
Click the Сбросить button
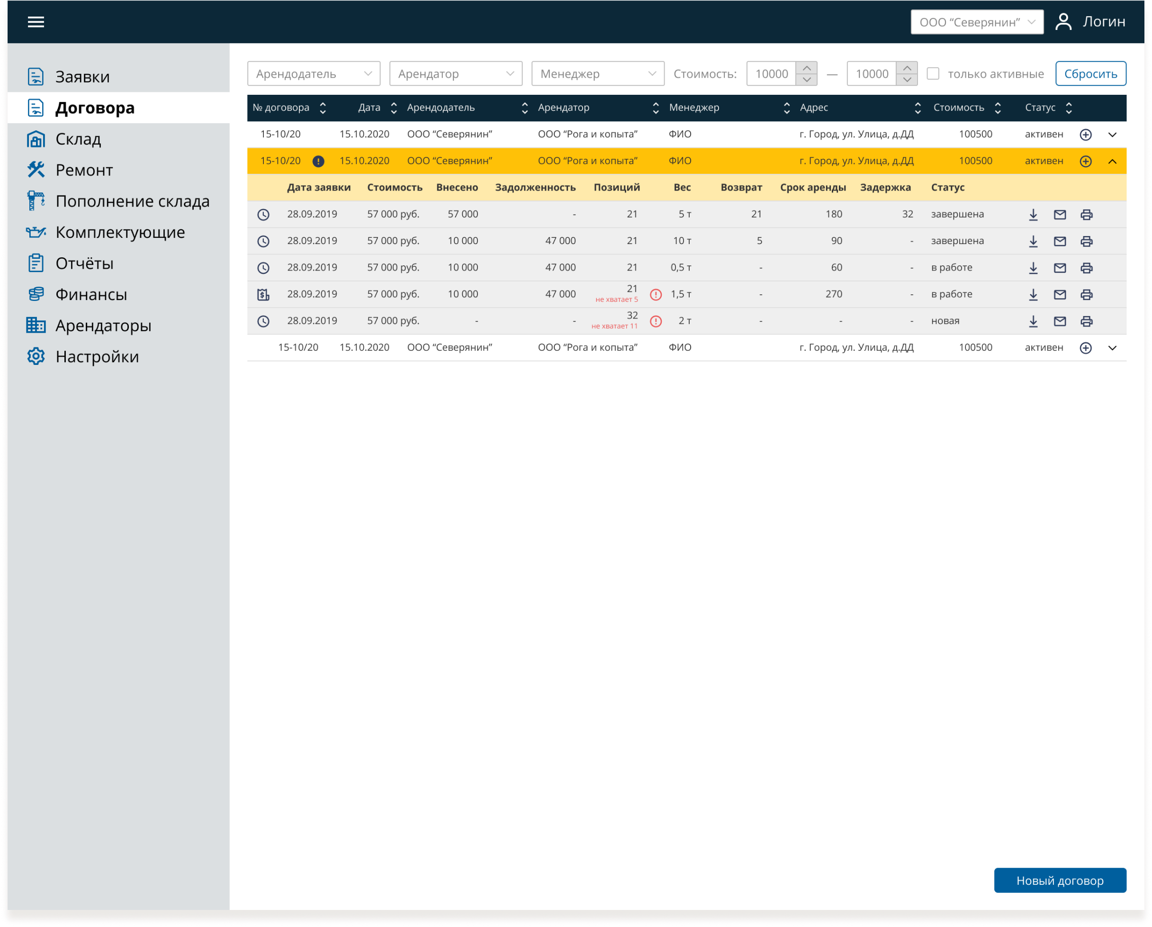point(1090,74)
